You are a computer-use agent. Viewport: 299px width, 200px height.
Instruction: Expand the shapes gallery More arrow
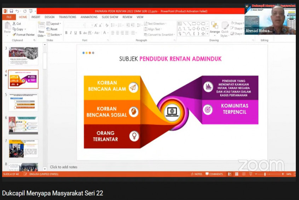coord(208,34)
